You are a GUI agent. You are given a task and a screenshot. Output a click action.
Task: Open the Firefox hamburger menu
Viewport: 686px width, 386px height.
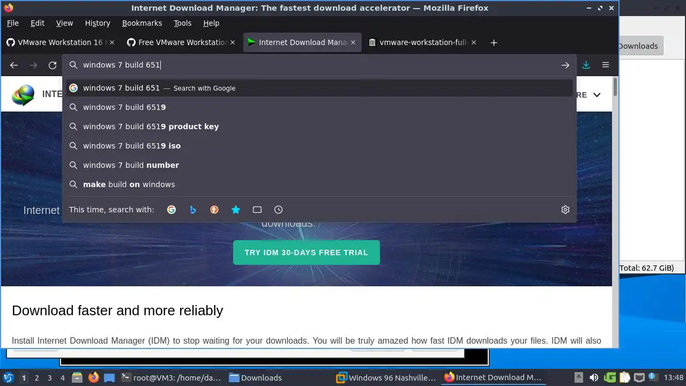coord(606,65)
